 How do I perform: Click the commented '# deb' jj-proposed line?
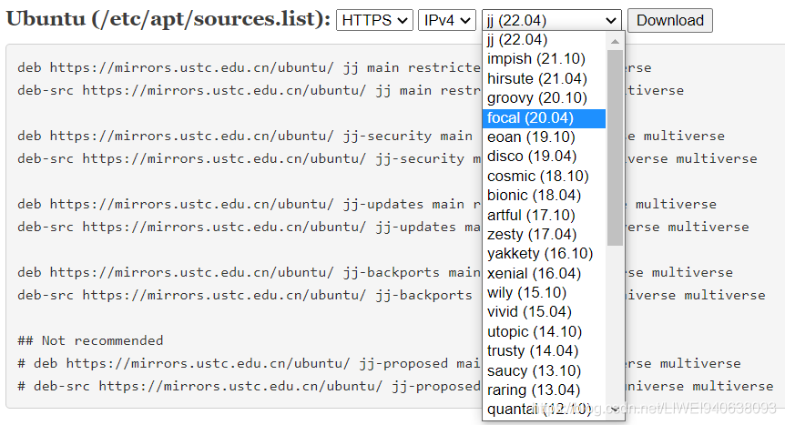tap(379, 363)
